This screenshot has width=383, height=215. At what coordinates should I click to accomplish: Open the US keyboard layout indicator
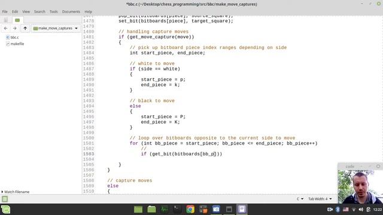click(x=346, y=210)
